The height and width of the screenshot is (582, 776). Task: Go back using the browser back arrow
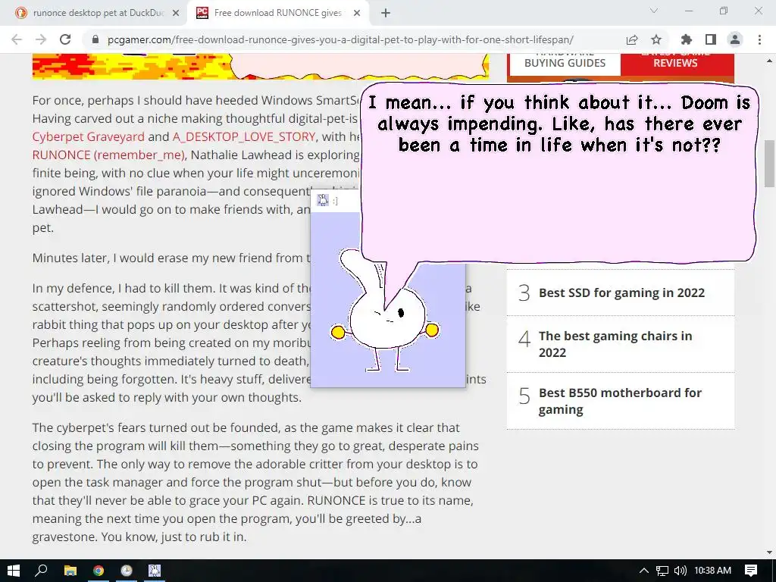tap(17, 39)
